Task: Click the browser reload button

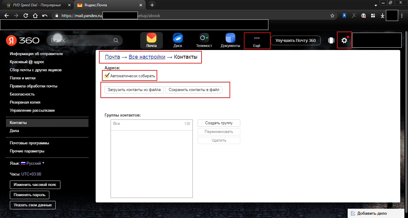Action: (x=26, y=16)
